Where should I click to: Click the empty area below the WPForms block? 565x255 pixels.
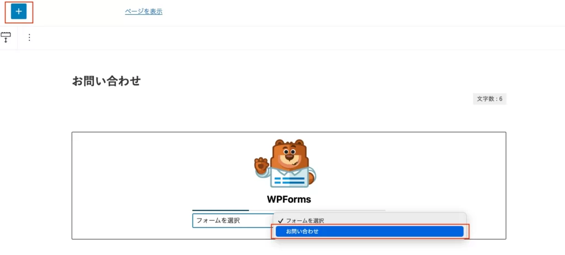click(x=288, y=247)
